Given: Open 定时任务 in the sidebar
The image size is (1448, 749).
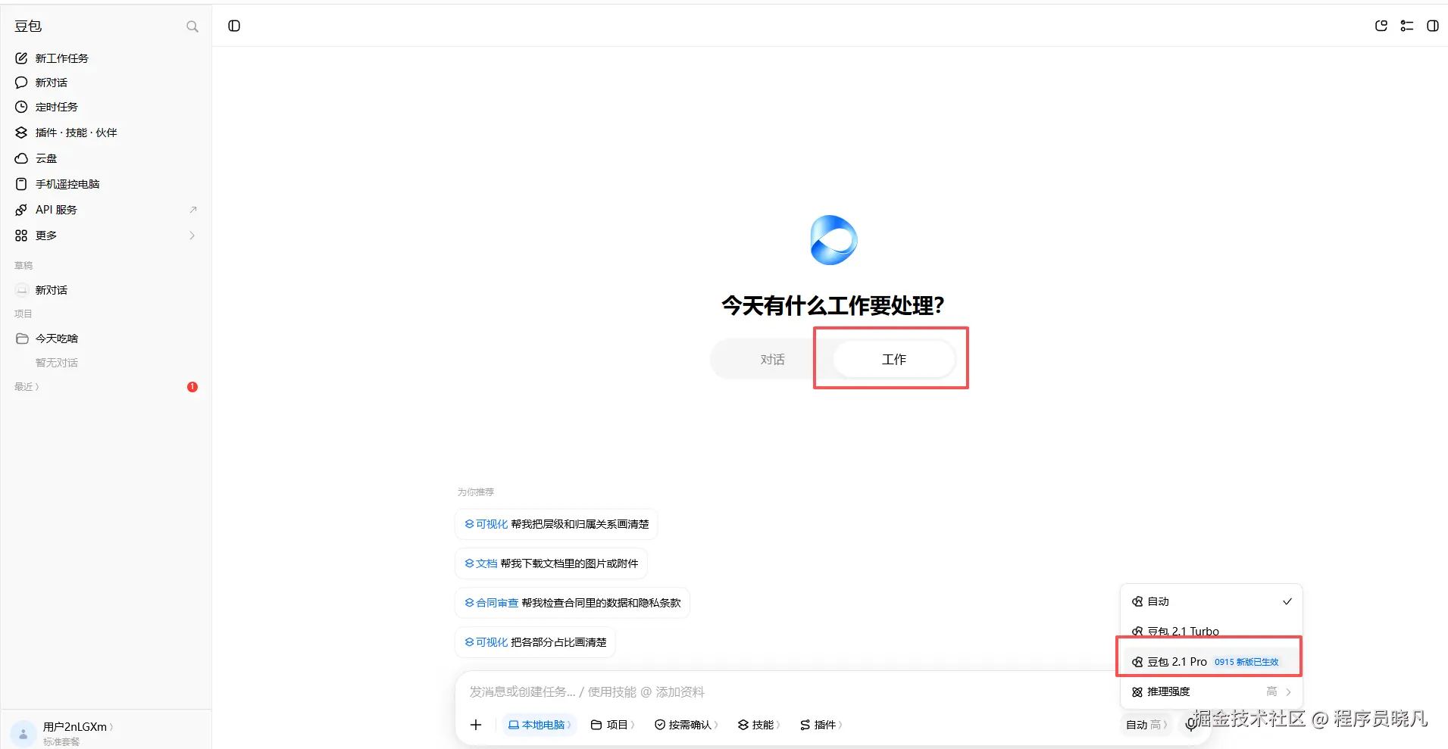Looking at the screenshot, I should (105, 107).
